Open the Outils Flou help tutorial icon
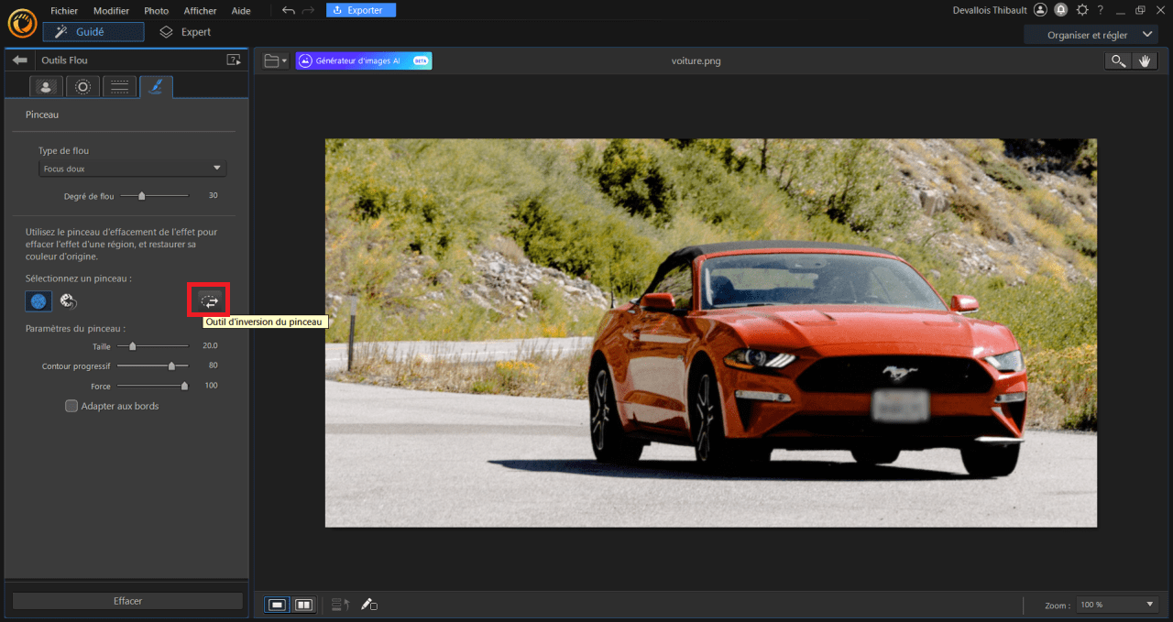Screen dimensions: 1173x622 click(234, 60)
